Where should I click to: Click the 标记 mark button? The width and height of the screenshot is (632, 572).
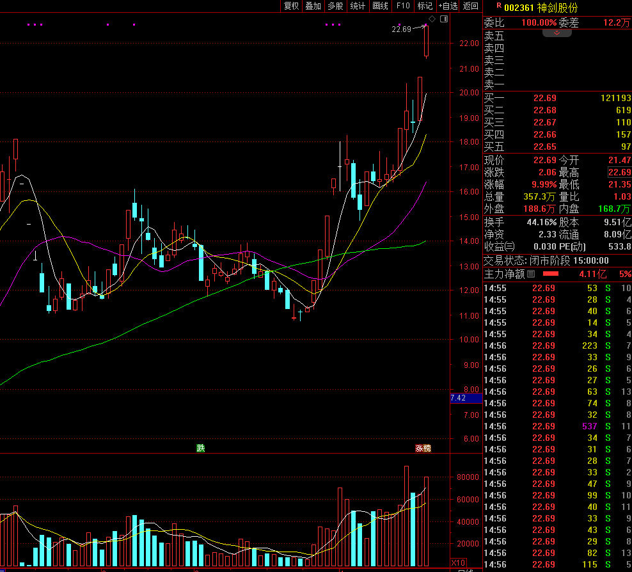[425, 6]
